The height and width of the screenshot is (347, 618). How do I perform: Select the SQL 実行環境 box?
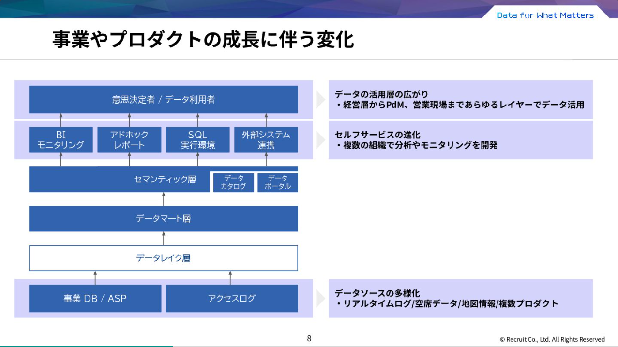coord(197,139)
